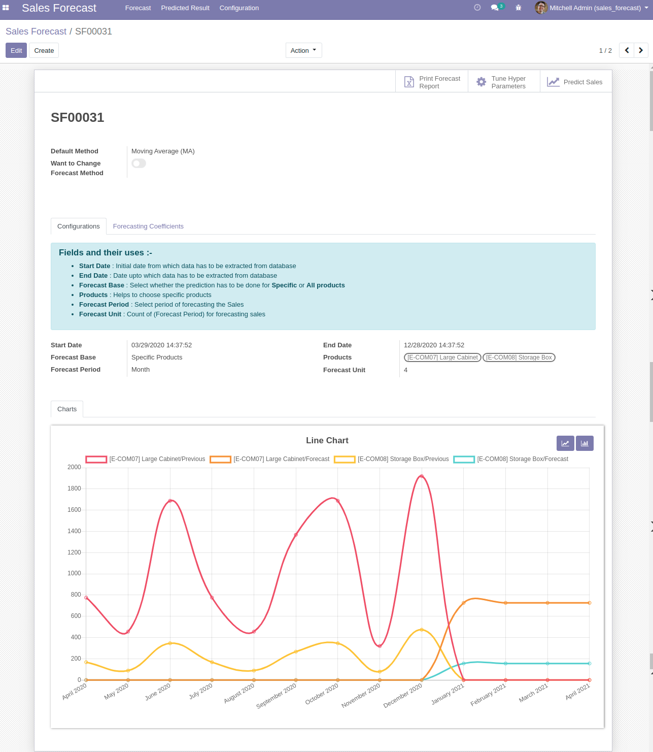Go to the previous record arrow

click(627, 50)
